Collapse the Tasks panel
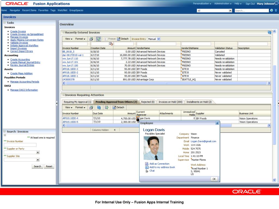 click(5, 23)
